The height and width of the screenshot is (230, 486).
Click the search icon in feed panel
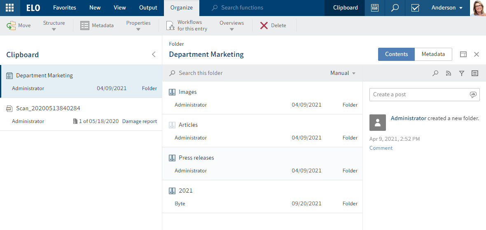pyautogui.click(x=435, y=73)
